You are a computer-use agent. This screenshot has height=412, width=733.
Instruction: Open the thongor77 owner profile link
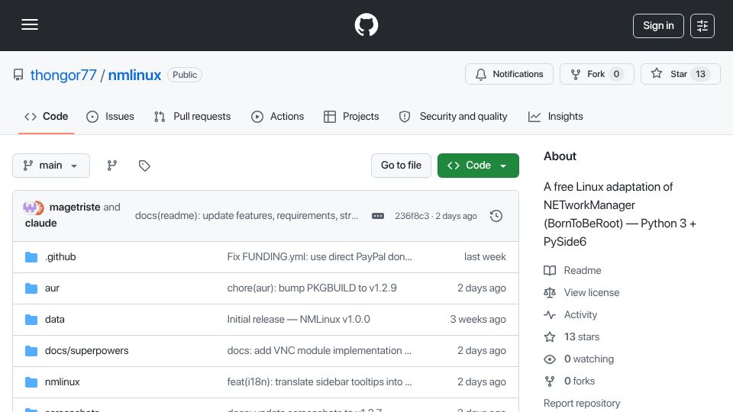click(x=63, y=75)
